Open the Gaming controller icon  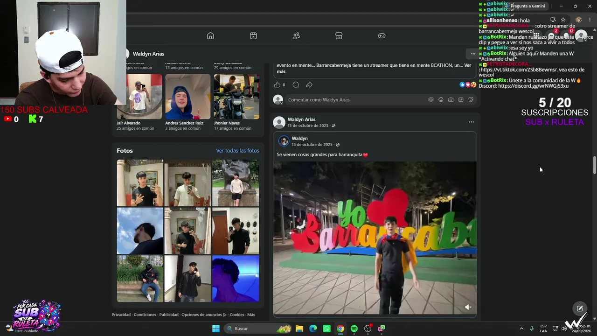pyautogui.click(x=382, y=36)
